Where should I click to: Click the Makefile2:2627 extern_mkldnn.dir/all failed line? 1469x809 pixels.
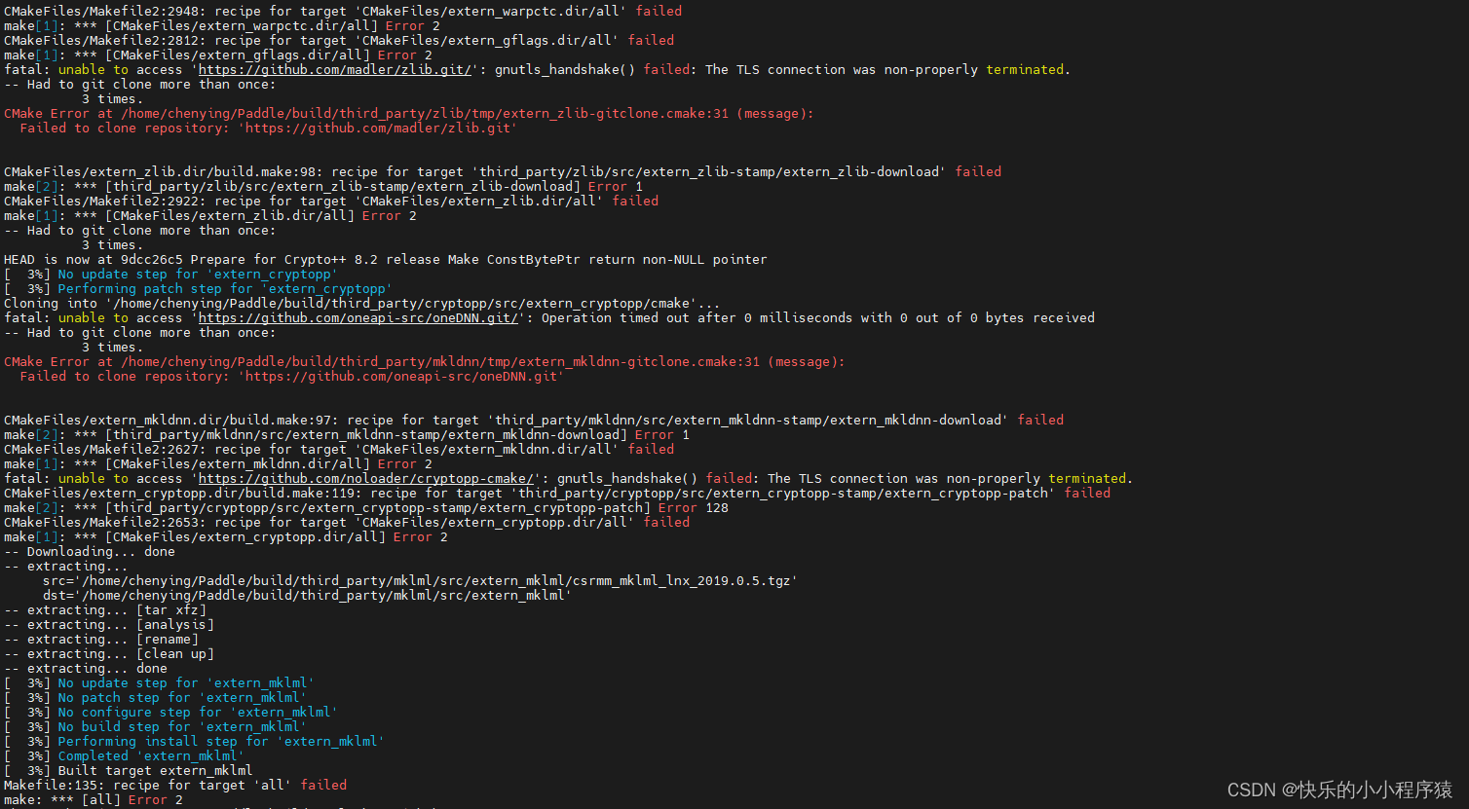(x=339, y=450)
